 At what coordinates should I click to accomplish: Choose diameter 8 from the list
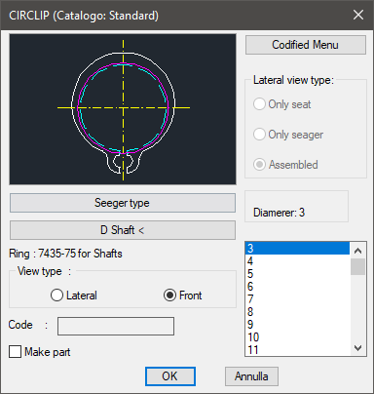tap(298, 312)
